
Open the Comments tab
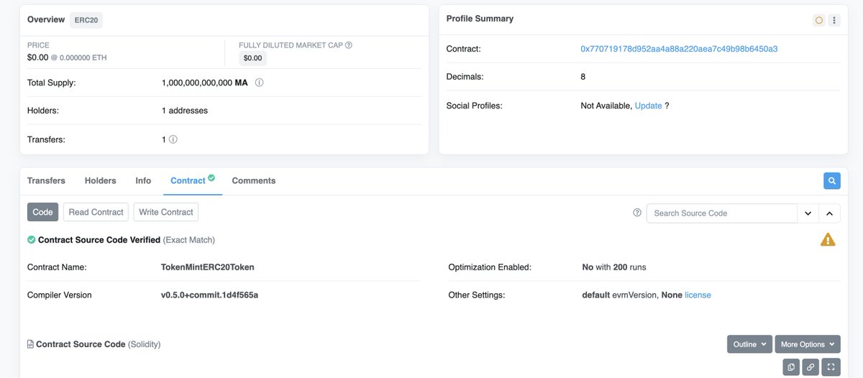click(x=254, y=180)
